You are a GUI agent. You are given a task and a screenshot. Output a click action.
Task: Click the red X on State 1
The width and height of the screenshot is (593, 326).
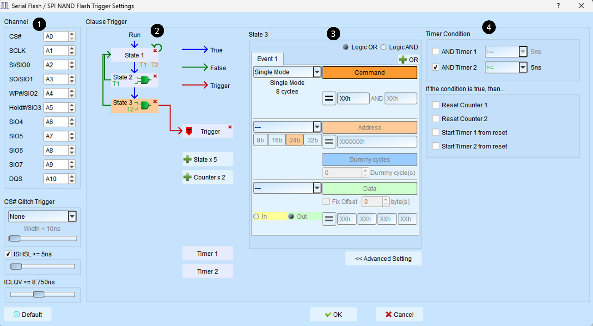point(155,50)
